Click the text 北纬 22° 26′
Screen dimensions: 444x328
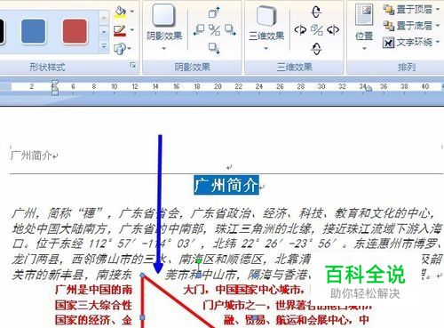(245, 244)
